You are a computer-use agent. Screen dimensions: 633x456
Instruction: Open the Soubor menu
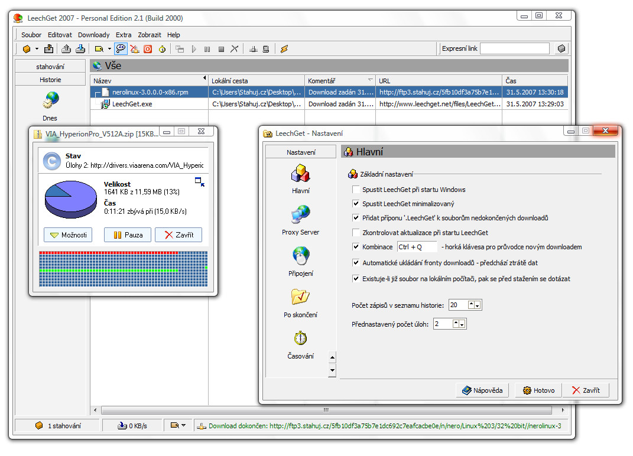tap(31, 35)
